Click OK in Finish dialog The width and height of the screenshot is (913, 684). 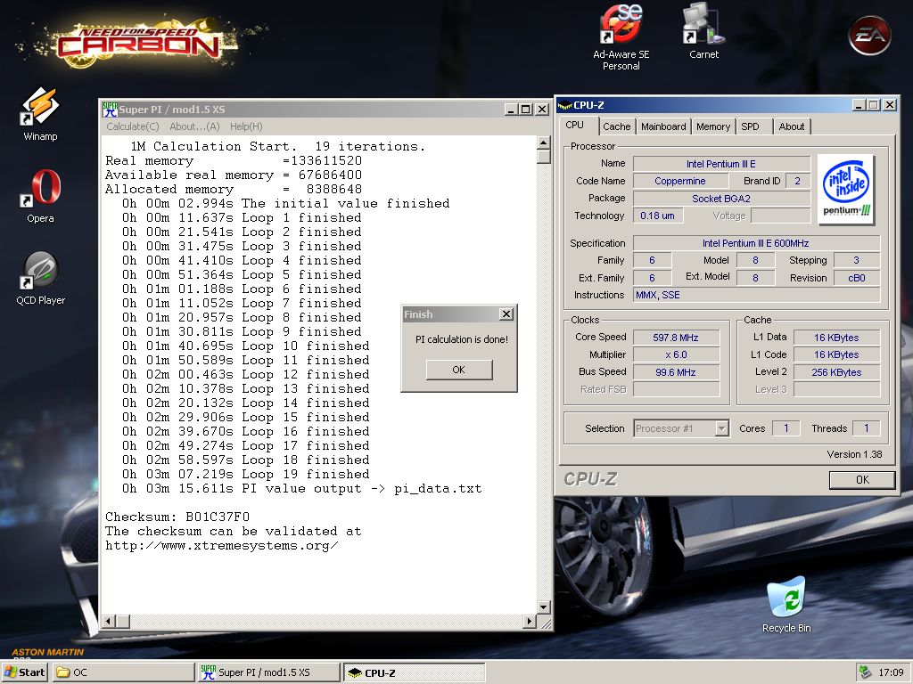[x=459, y=370]
